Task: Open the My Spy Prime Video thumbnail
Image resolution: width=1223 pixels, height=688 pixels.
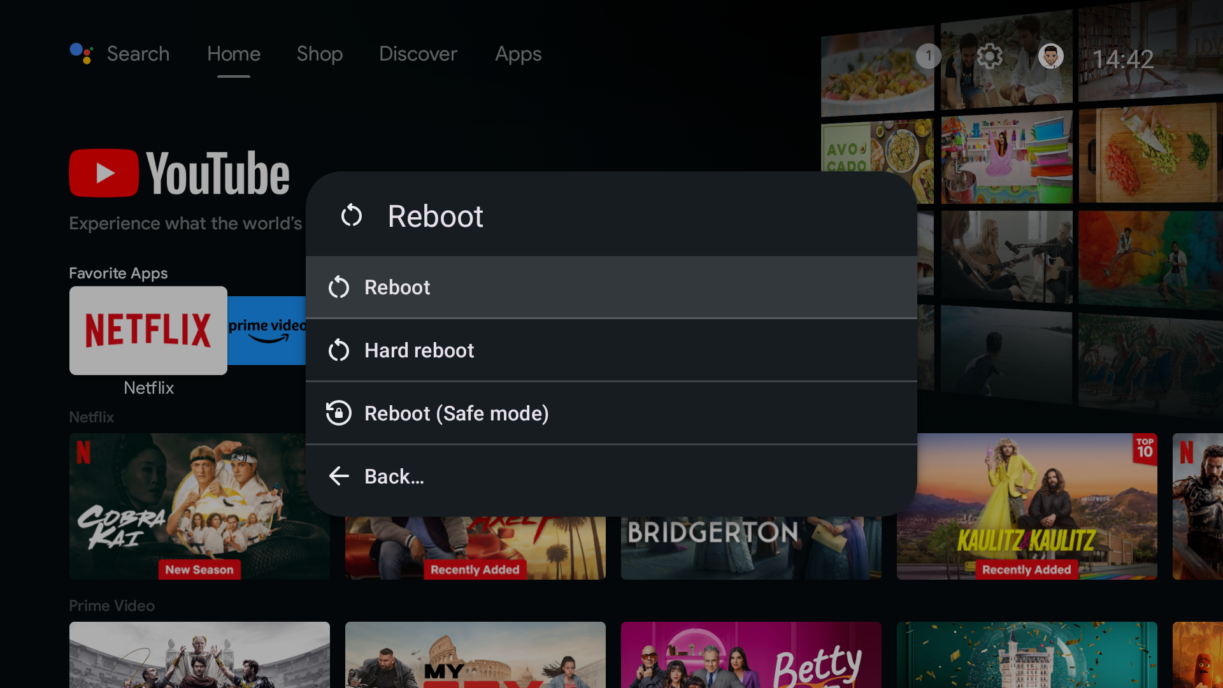Action: pos(475,655)
